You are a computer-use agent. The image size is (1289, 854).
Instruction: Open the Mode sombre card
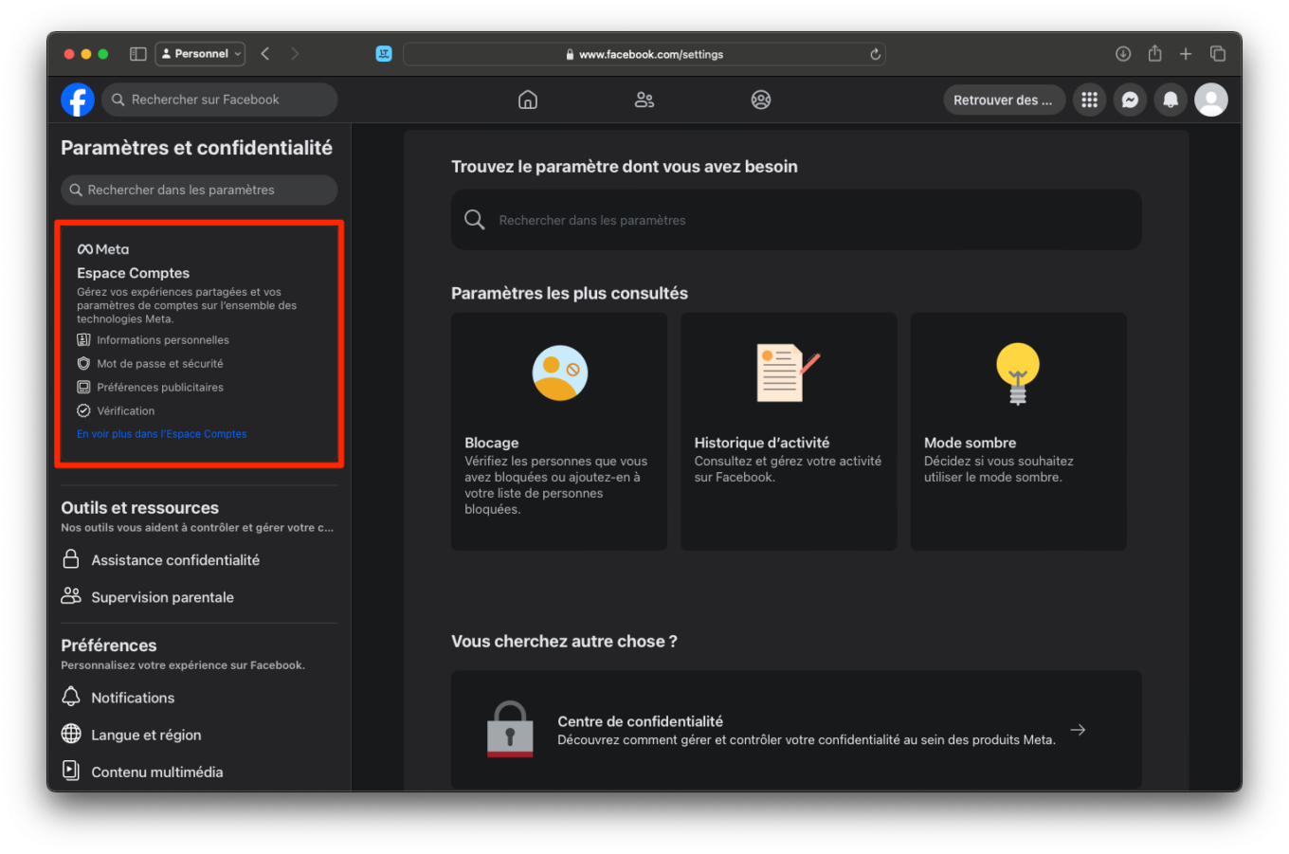(x=1019, y=431)
